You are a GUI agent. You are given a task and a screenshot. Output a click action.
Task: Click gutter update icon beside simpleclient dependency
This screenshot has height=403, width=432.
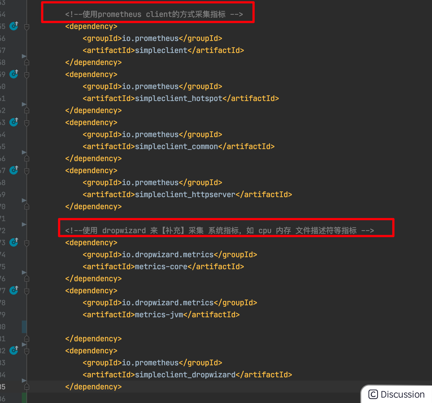coord(14,26)
